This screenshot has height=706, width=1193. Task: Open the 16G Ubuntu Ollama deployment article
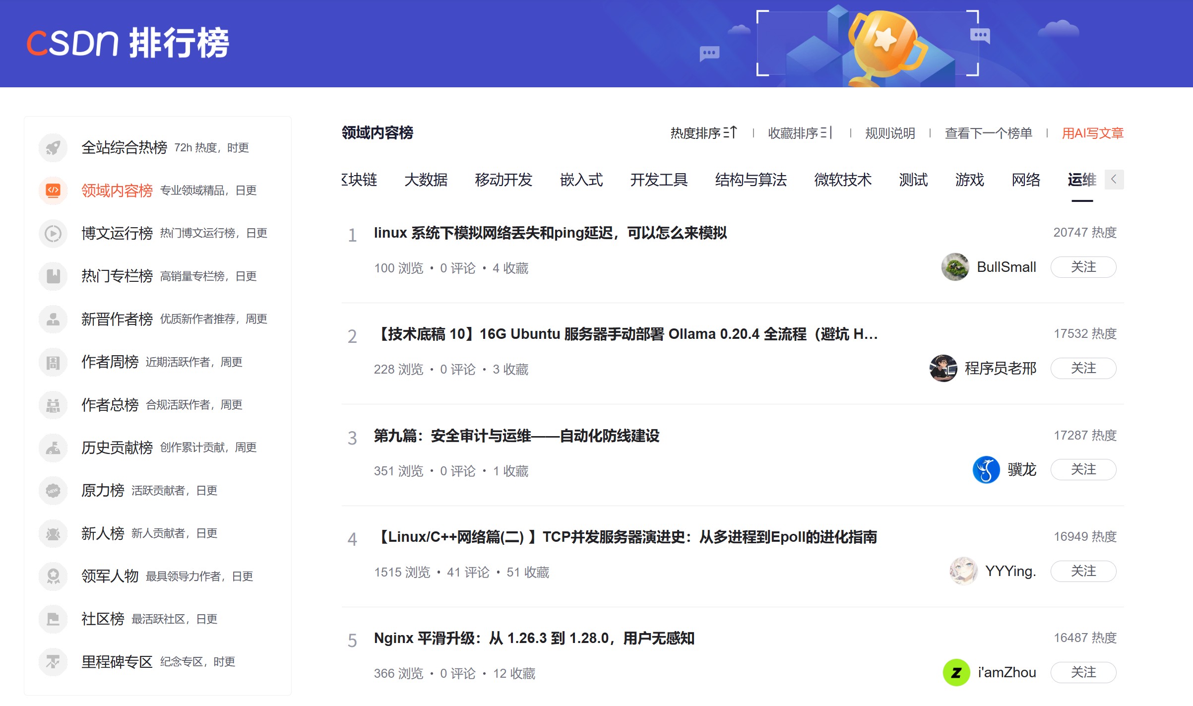(626, 334)
